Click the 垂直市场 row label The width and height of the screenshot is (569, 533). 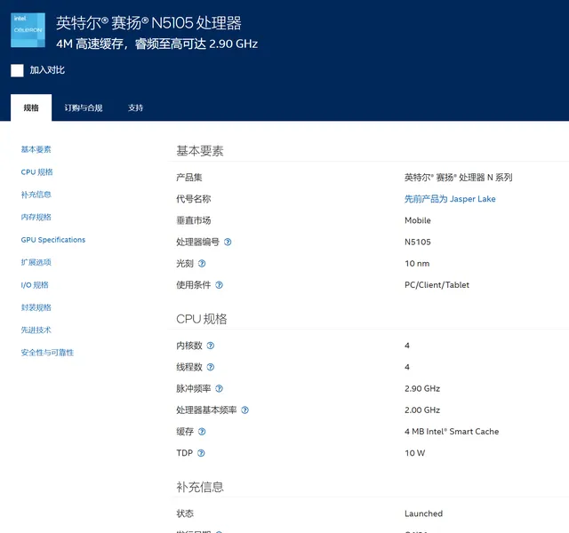point(194,220)
